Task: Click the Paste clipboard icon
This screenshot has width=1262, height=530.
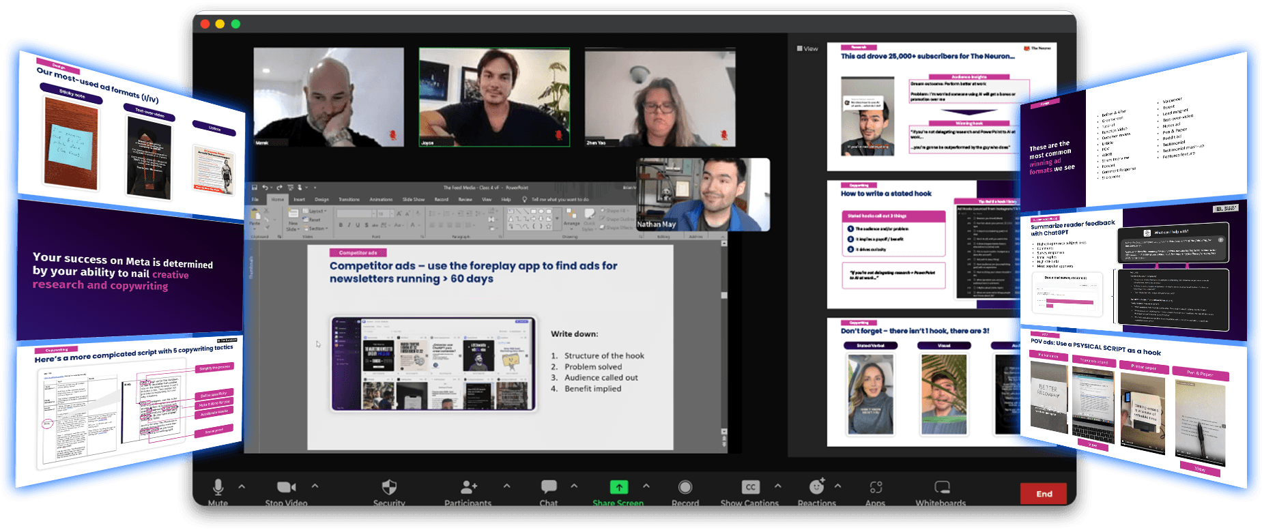Action: coord(255,215)
